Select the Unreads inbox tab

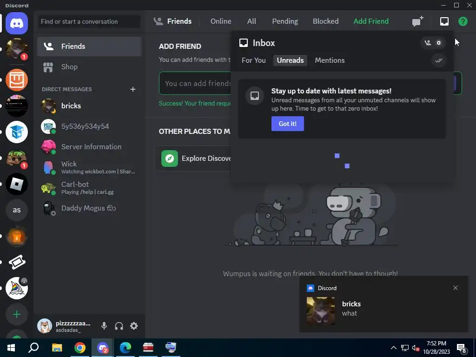click(x=290, y=60)
